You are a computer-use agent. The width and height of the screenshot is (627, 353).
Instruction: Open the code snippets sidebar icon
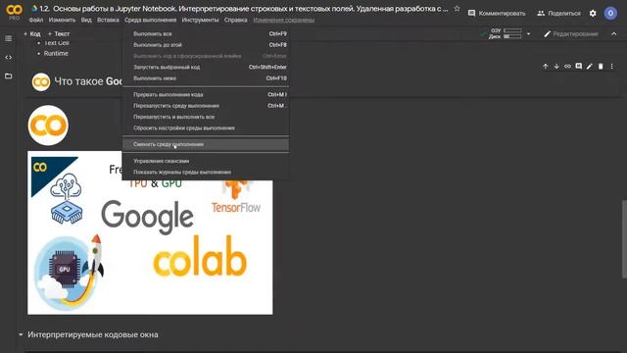tap(9, 57)
